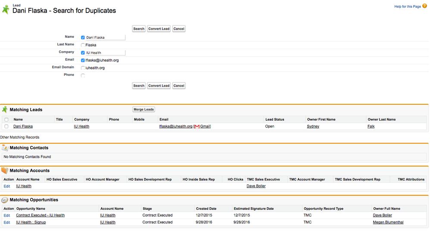The height and width of the screenshot is (236, 430).
Task: Open owner first name Sydney link
Action: (x=313, y=126)
